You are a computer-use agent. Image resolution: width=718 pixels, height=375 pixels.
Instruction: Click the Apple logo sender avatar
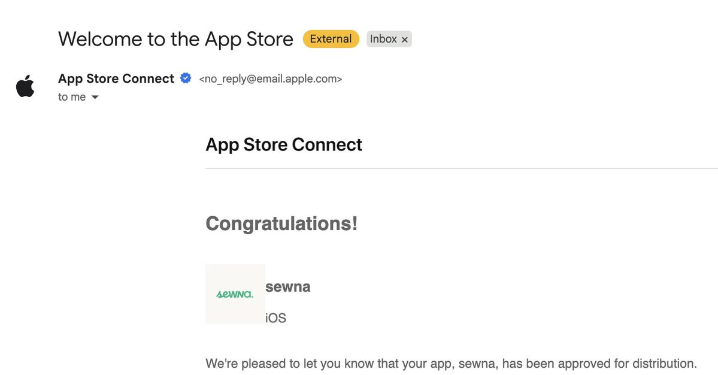coord(25,87)
